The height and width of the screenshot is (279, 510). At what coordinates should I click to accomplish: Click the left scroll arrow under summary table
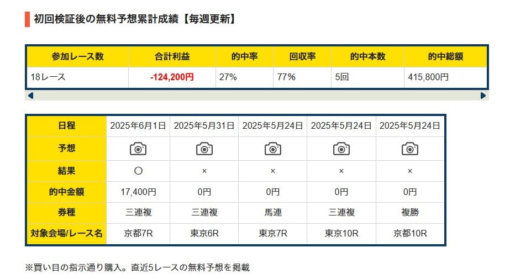pos(30,96)
